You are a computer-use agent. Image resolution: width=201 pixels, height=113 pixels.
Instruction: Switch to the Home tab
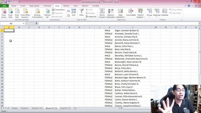click(x=14, y=6)
